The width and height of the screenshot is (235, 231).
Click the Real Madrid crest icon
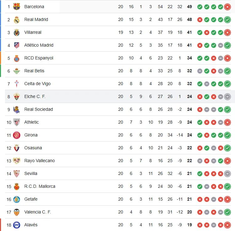coord(17,19)
